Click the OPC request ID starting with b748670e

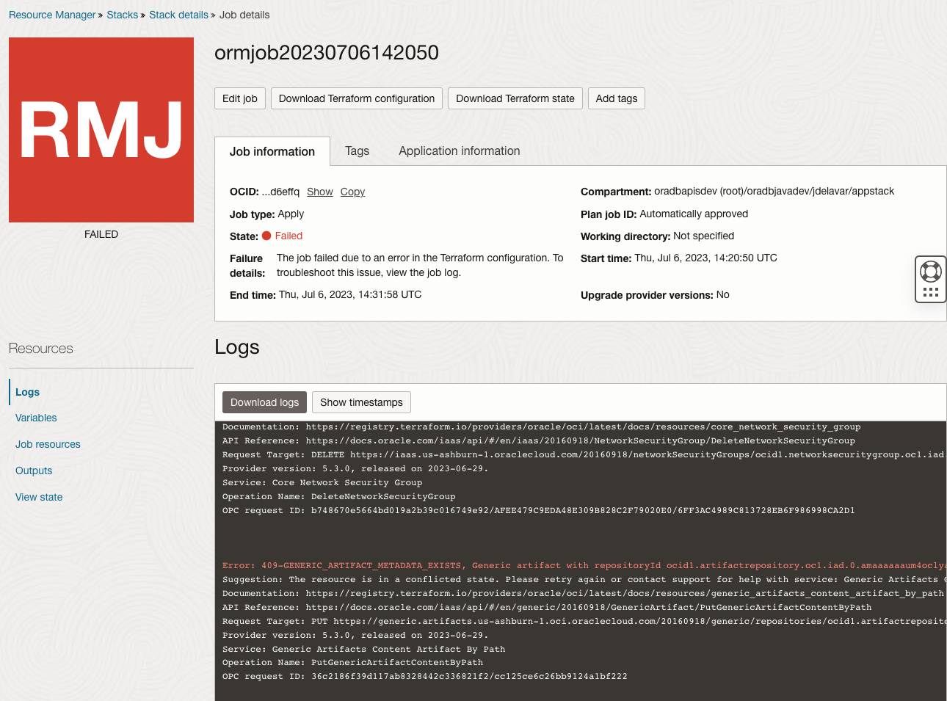click(583, 510)
